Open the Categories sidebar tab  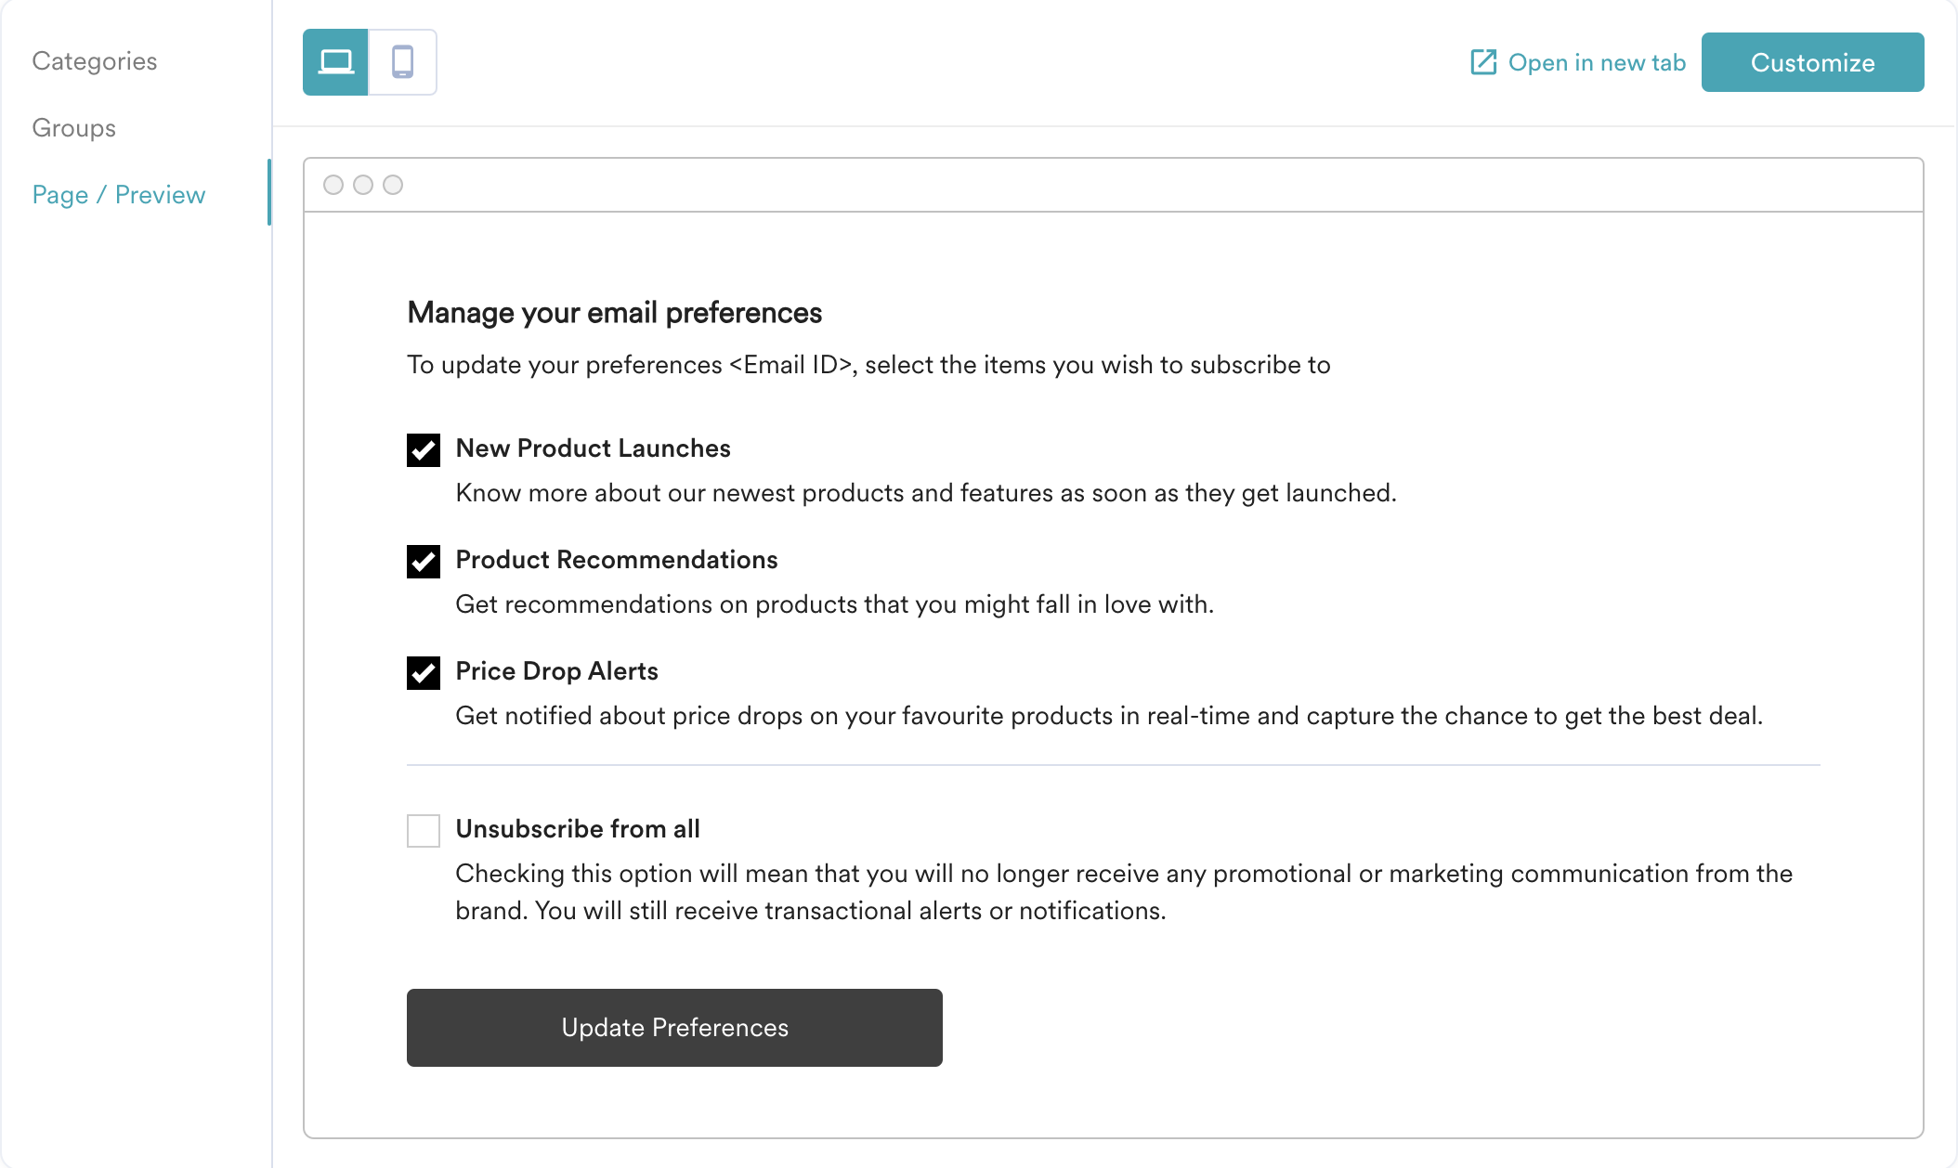pyautogui.click(x=95, y=61)
